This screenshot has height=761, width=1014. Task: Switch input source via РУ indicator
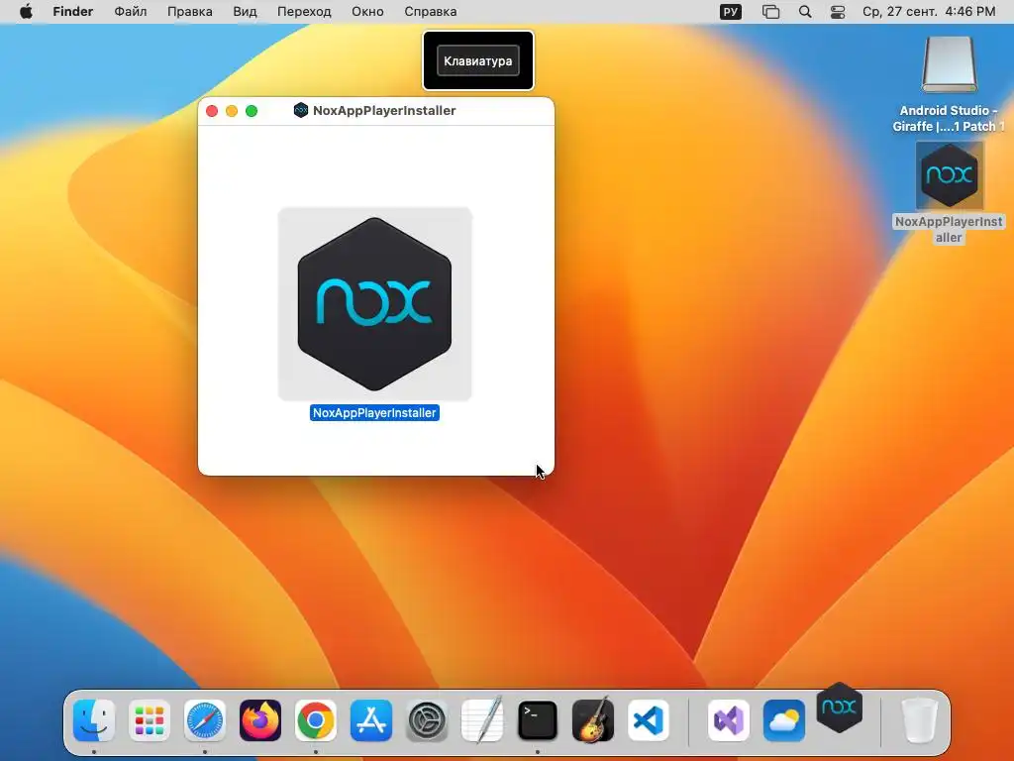(730, 12)
